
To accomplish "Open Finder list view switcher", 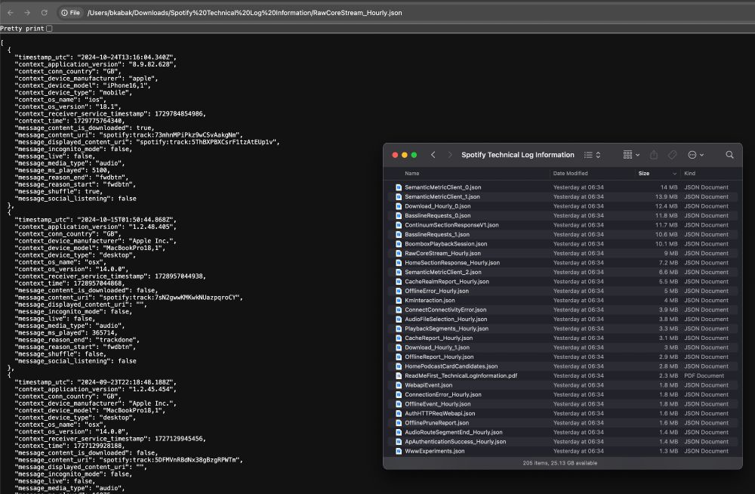I will (x=593, y=155).
